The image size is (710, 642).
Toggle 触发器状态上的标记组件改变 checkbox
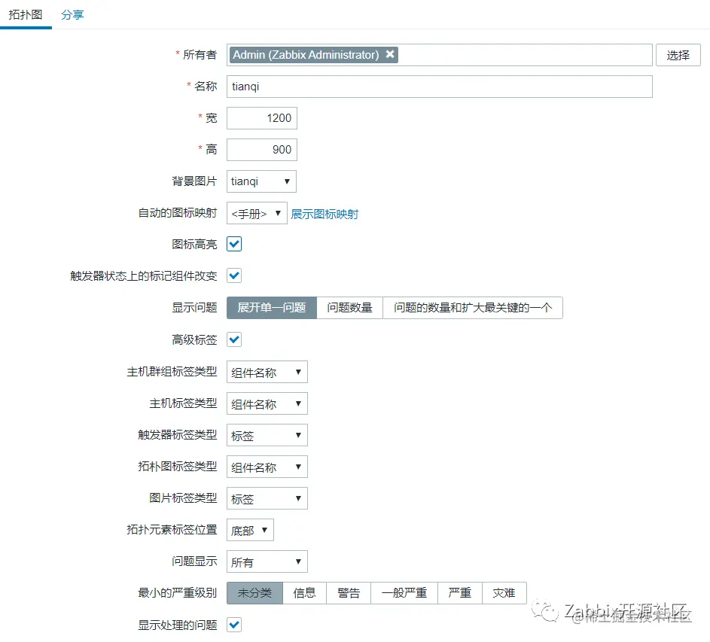click(233, 275)
